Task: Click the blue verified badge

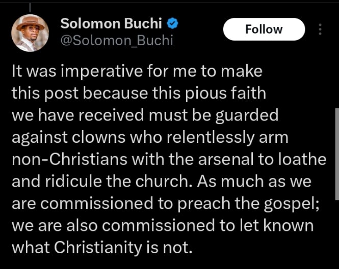Action: click(173, 23)
